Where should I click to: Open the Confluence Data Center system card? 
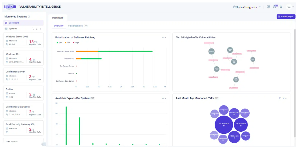[x=23, y=111]
